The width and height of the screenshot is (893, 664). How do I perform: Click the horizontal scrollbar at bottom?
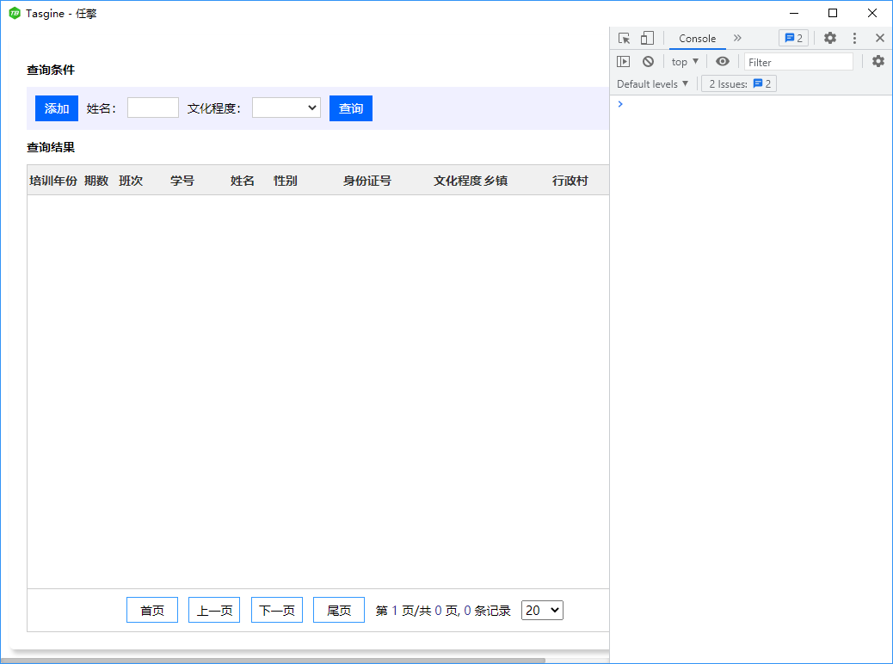275,660
